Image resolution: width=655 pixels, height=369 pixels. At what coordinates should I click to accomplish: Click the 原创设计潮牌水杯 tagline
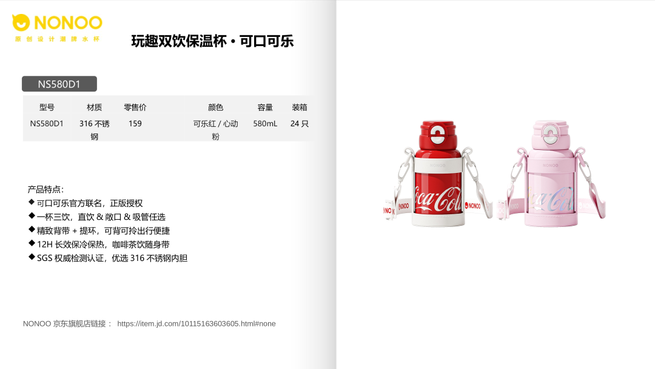(x=57, y=39)
